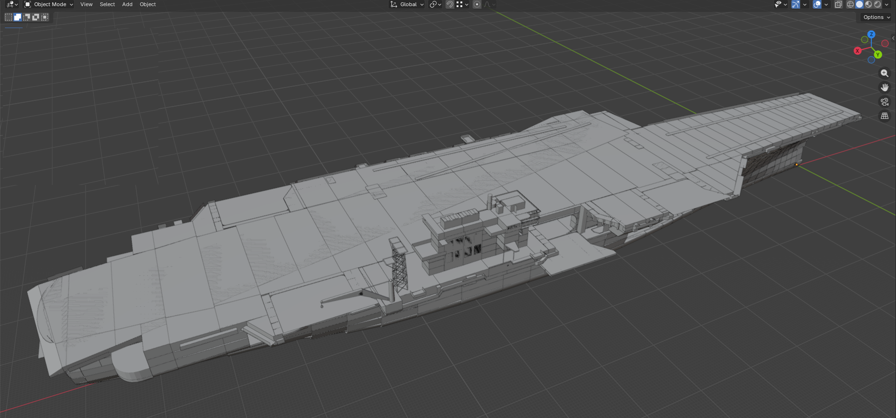The image size is (896, 418).
Task: Open the Global transform orientation dropdown
Action: pos(407,4)
